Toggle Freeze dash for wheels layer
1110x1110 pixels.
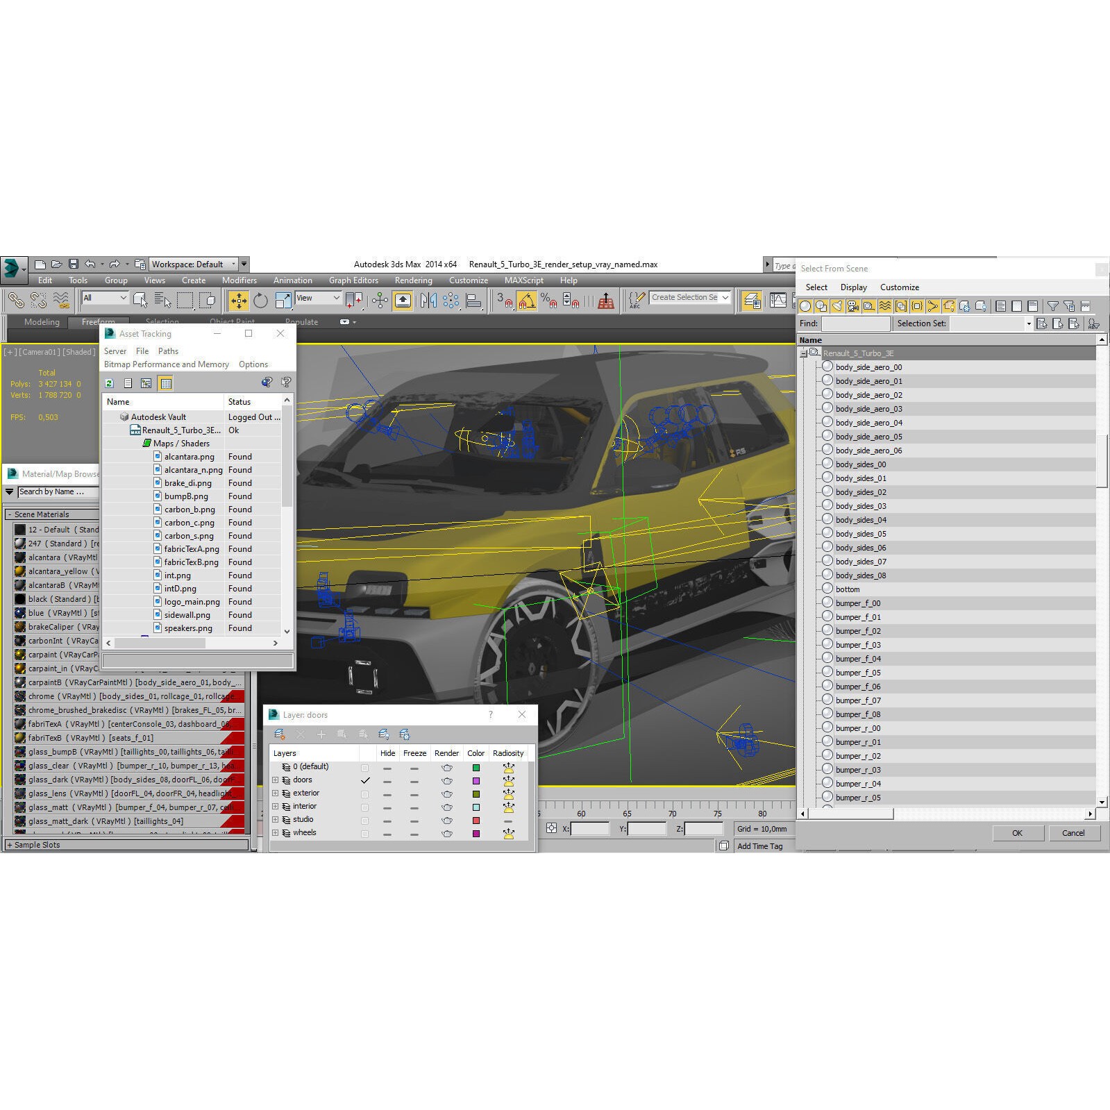coord(414,834)
